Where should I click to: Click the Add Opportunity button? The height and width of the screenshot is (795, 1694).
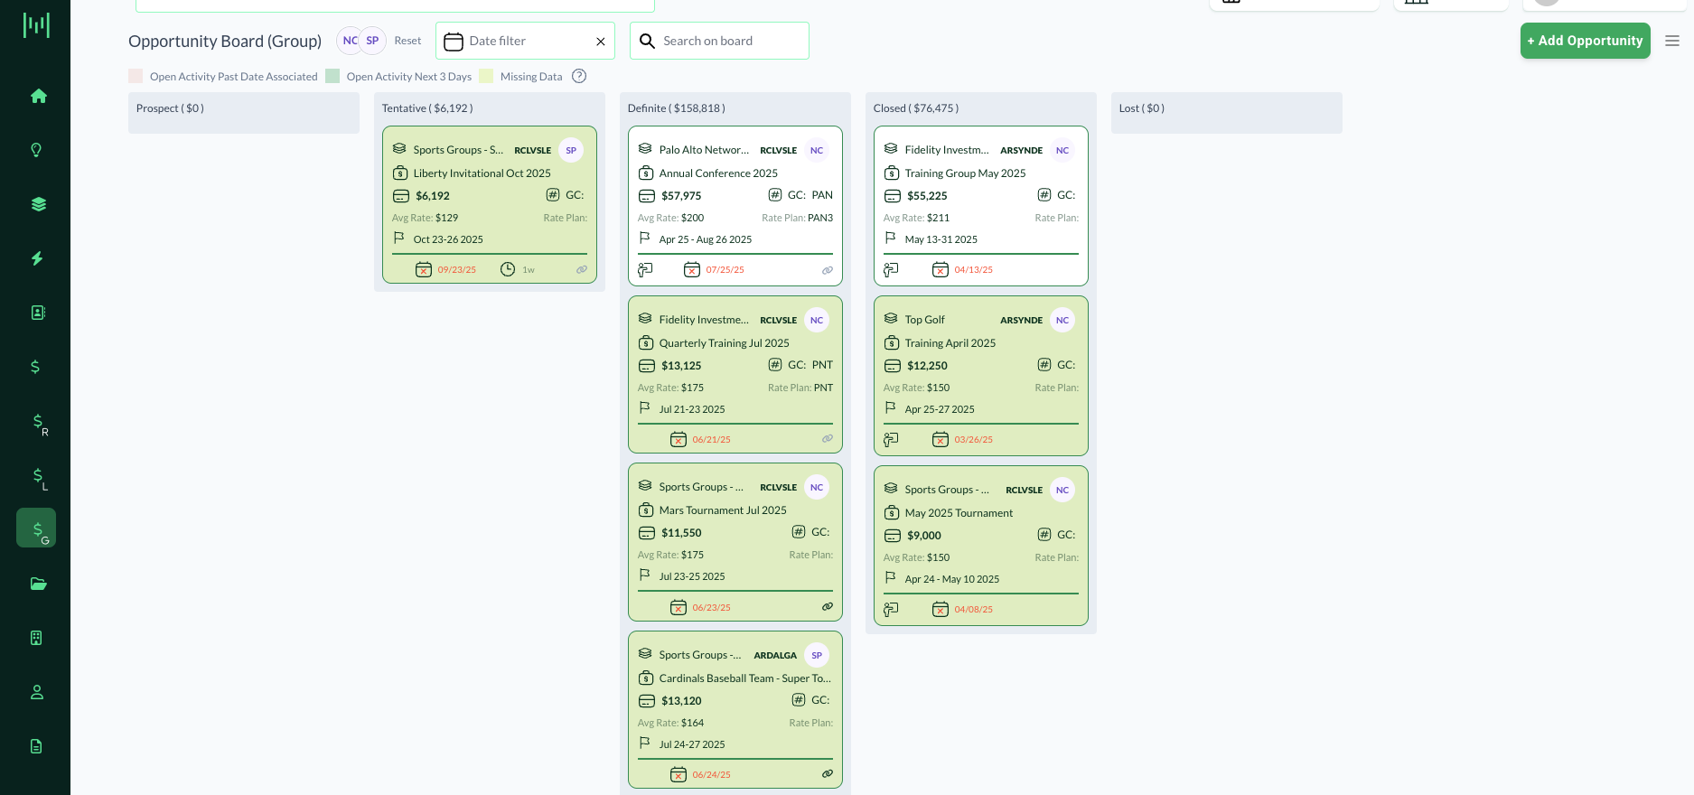1585,41
